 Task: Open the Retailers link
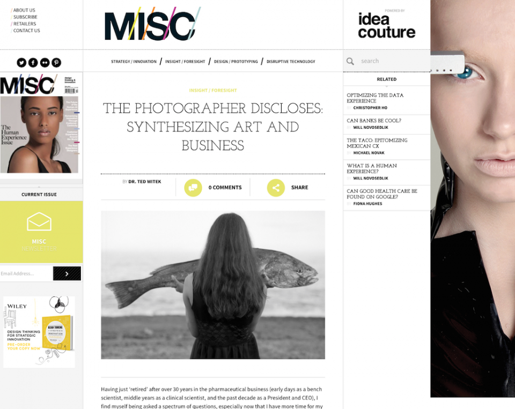25,24
